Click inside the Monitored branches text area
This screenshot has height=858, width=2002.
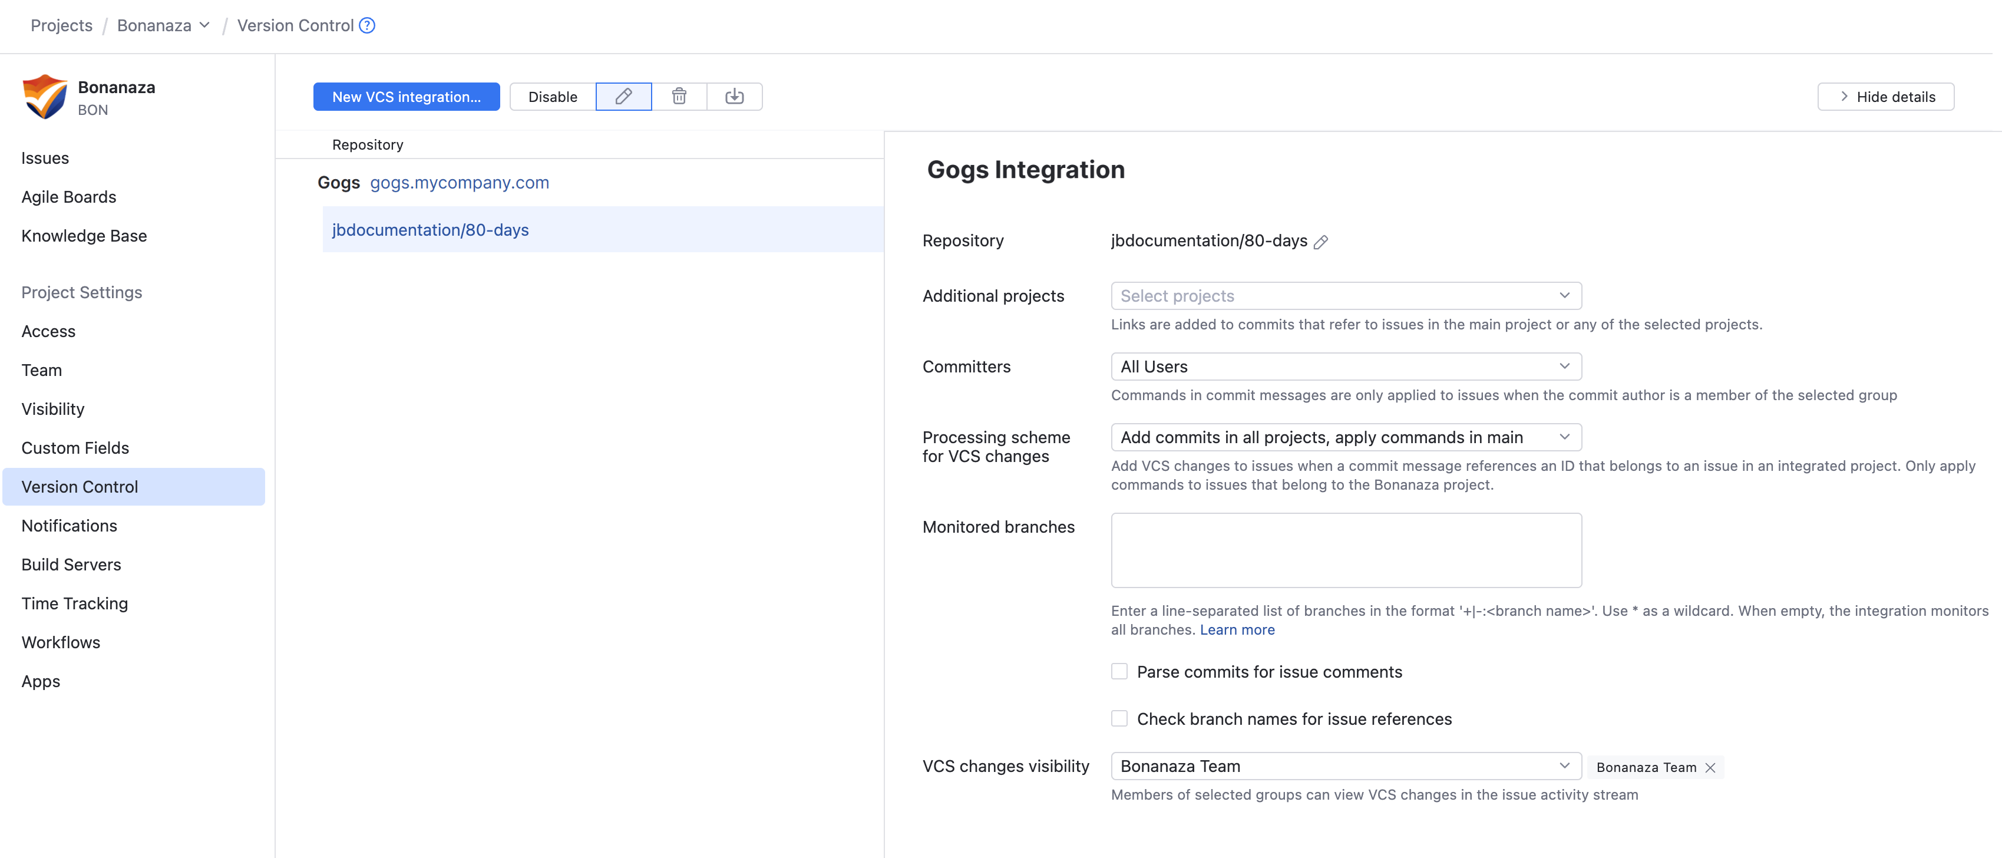click(1345, 549)
